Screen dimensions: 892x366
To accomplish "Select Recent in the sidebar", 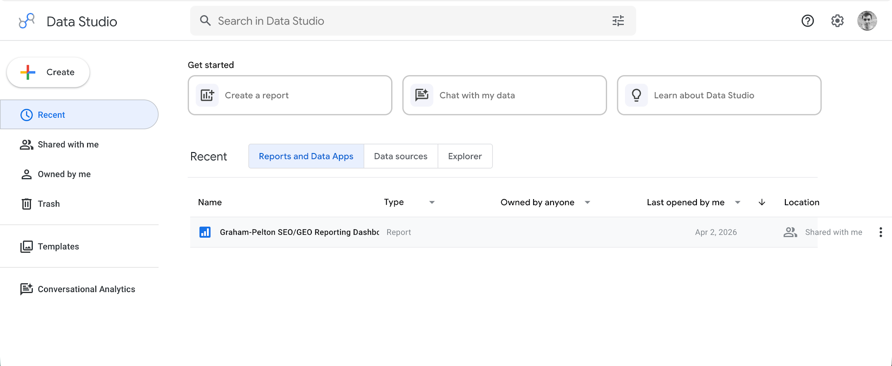I will 79,115.
